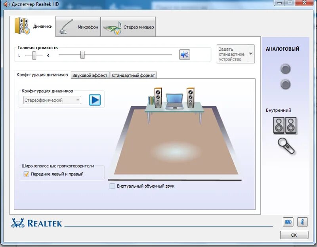
Task: Click the upper analog connector jack
Action: point(286,69)
